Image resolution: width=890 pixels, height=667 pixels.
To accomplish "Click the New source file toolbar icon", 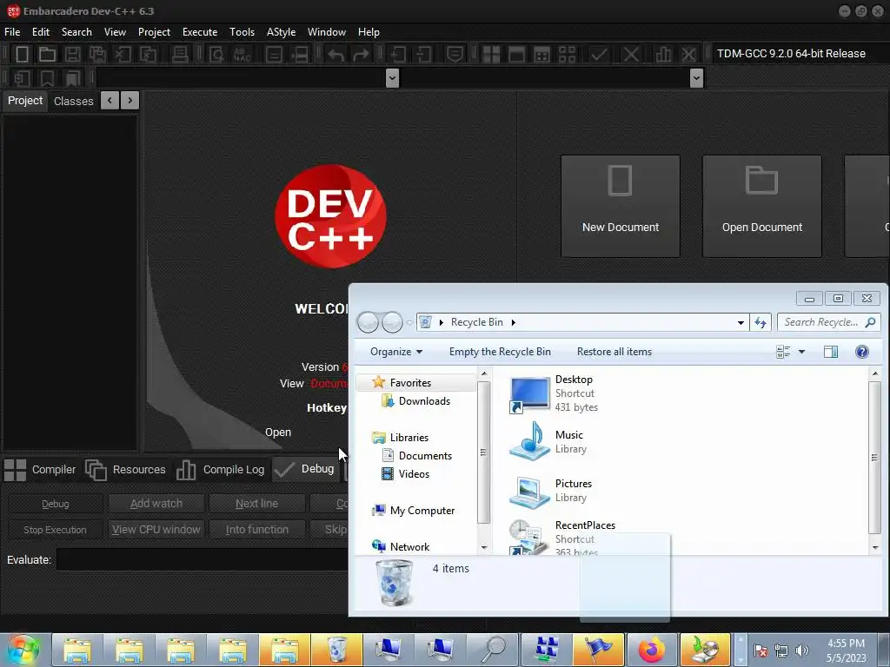I will [22, 55].
